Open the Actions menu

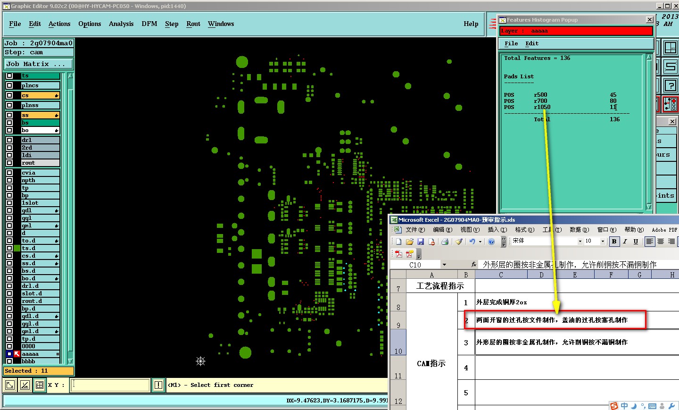[59, 24]
